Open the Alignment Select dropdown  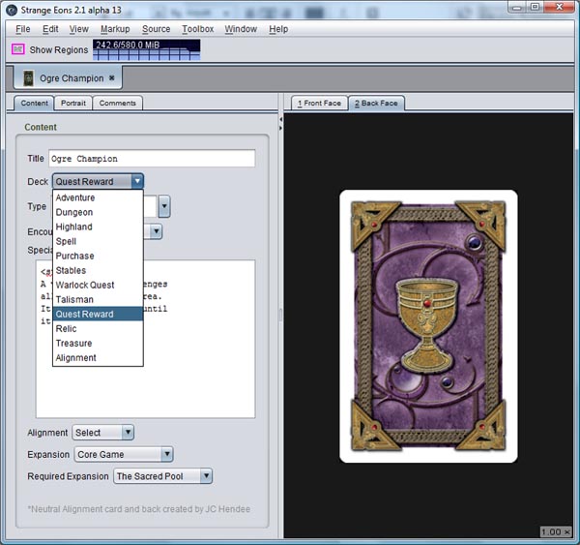[103, 433]
